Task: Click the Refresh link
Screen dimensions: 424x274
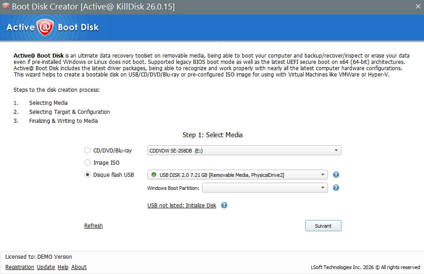Action: click(x=93, y=226)
